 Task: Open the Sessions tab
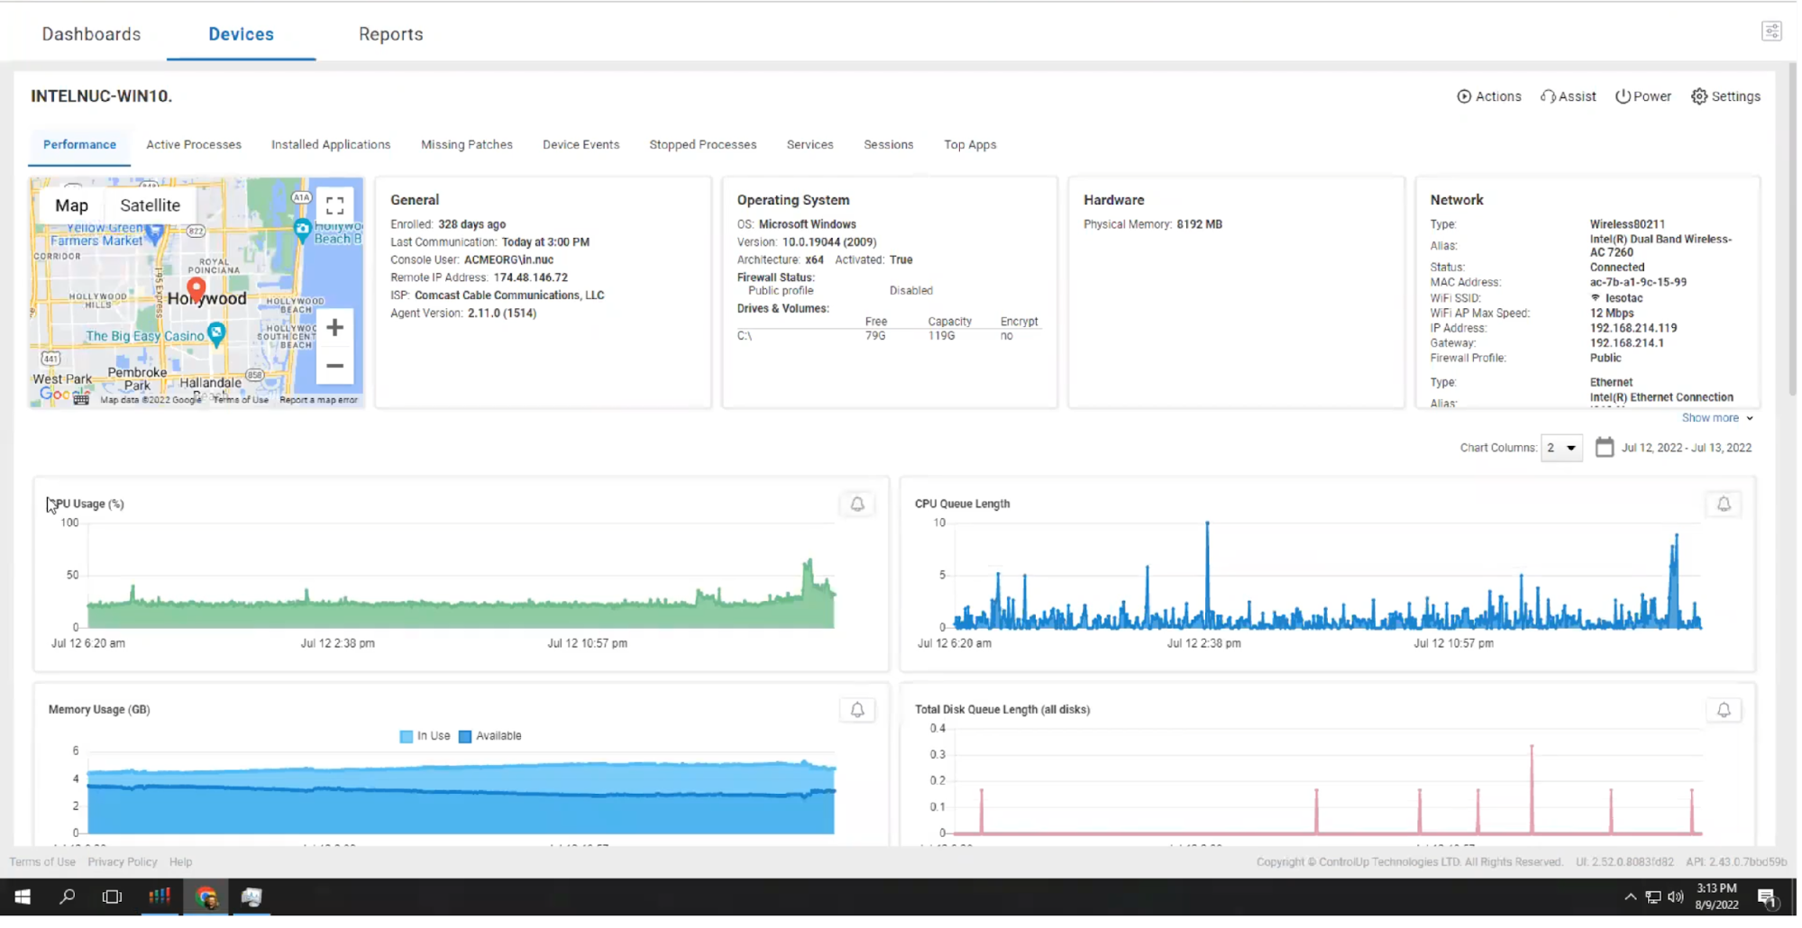[889, 145]
